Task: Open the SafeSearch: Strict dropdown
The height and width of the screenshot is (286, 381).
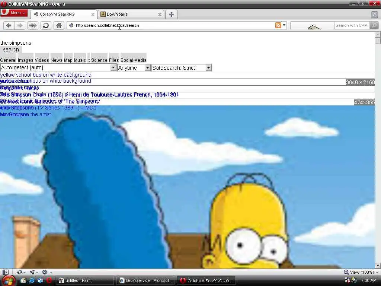Action: click(182, 68)
